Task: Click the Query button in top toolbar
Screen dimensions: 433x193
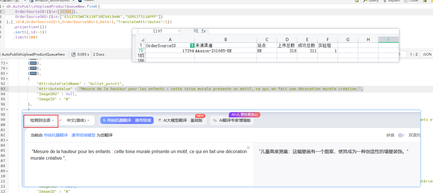Action: [371, 1]
